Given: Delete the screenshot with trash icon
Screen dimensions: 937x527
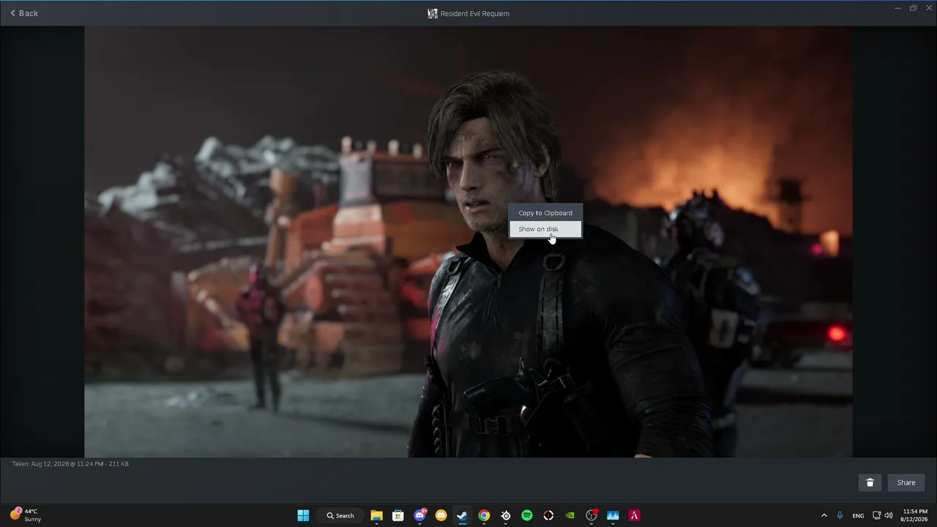Looking at the screenshot, I should [x=870, y=482].
